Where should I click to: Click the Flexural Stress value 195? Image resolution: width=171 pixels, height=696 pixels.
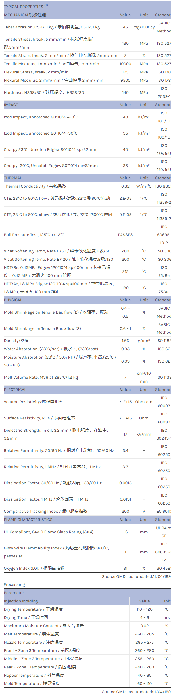[x=125, y=72]
